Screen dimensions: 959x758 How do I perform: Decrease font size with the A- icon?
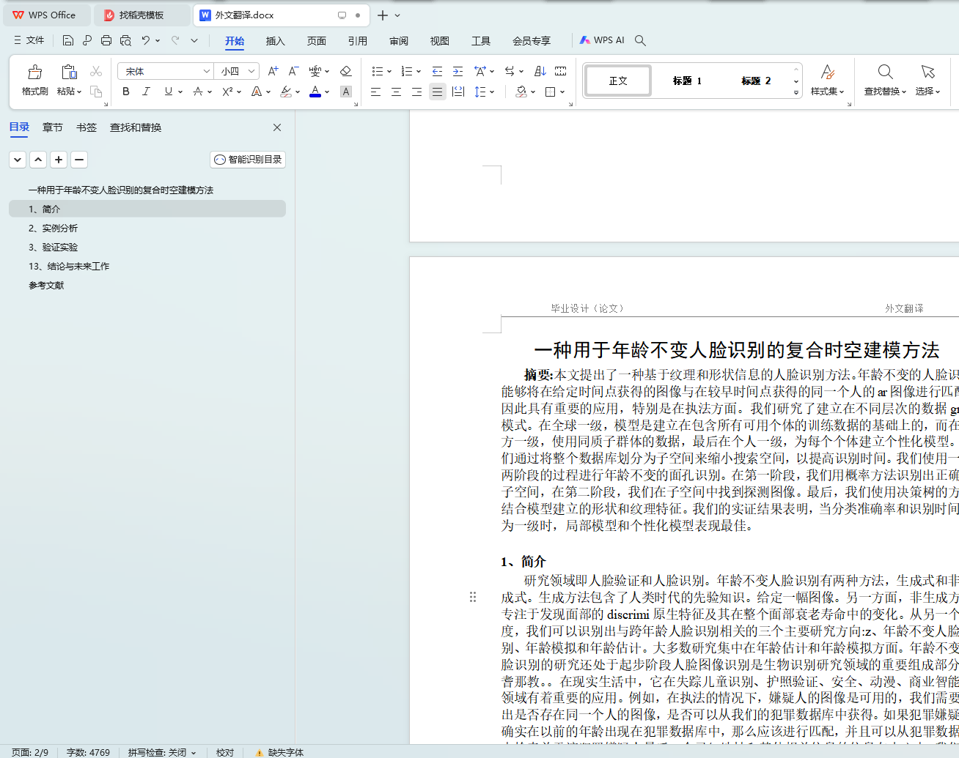[293, 71]
